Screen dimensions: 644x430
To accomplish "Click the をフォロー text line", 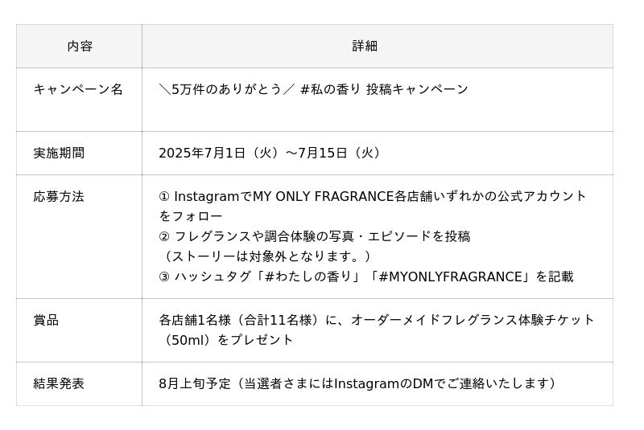I will pyautogui.click(x=190, y=216).
